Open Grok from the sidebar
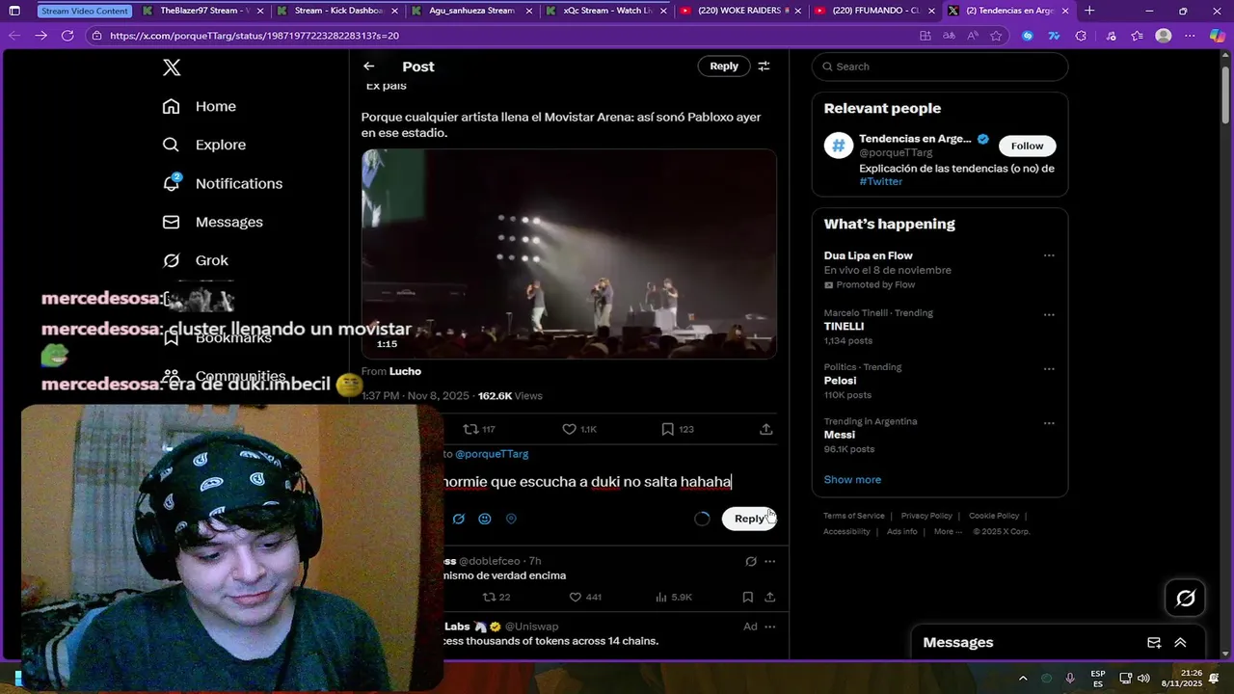1234x694 pixels. pyautogui.click(x=197, y=260)
